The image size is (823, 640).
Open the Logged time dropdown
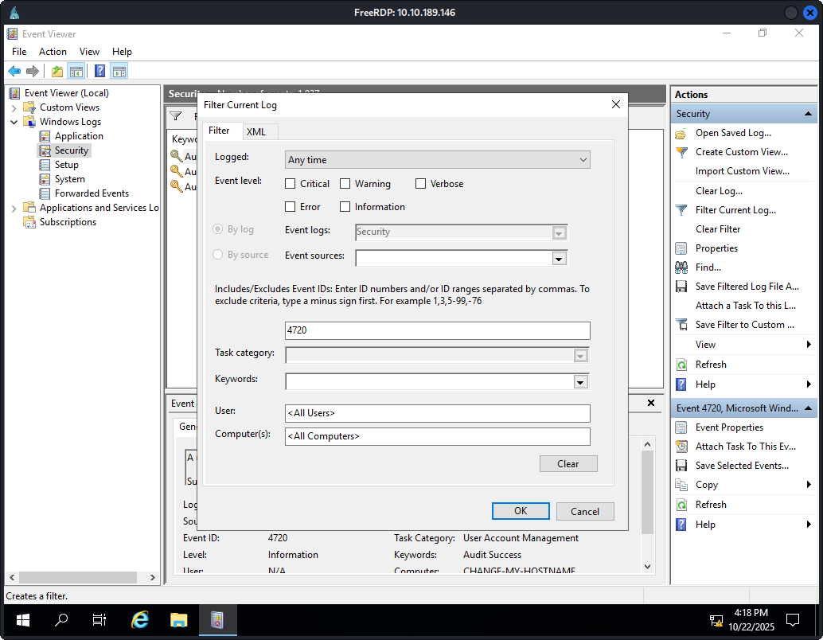pyautogui.click(x=438, y=160)
